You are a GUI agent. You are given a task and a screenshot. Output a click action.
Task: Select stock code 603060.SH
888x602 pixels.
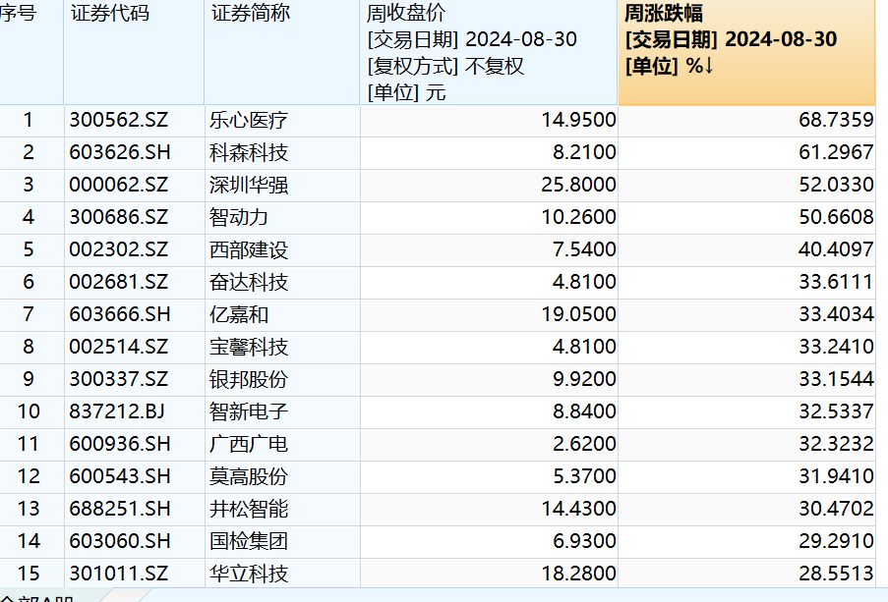pos(120,541)
